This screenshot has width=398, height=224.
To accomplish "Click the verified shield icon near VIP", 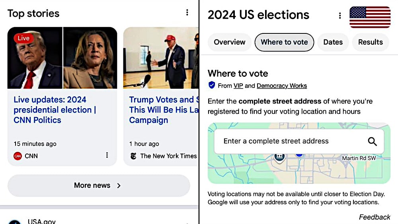I will pos(212,85).
